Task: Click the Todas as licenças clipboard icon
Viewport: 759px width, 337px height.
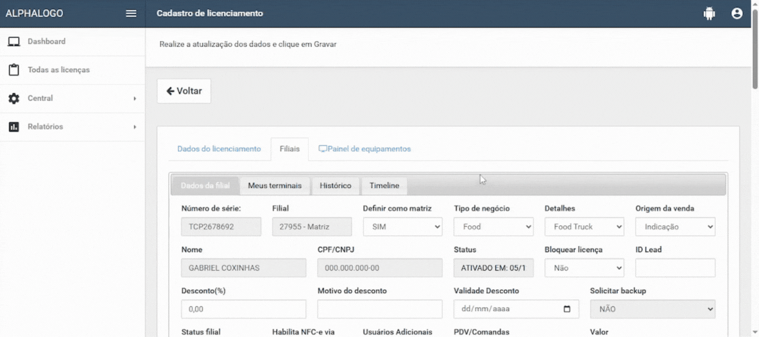Action: point(14,70)
